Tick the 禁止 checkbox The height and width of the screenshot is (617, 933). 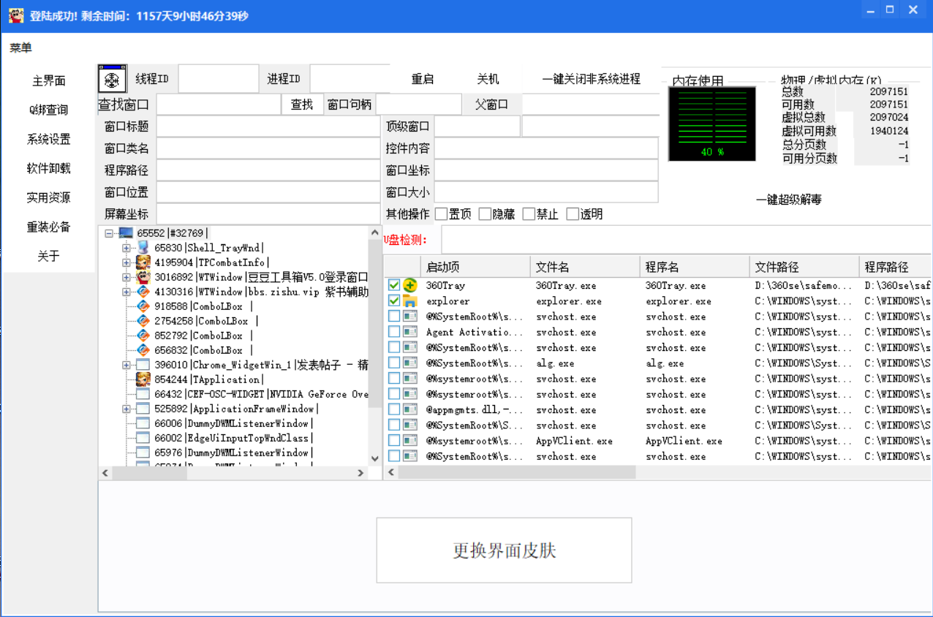pos(529,214)
